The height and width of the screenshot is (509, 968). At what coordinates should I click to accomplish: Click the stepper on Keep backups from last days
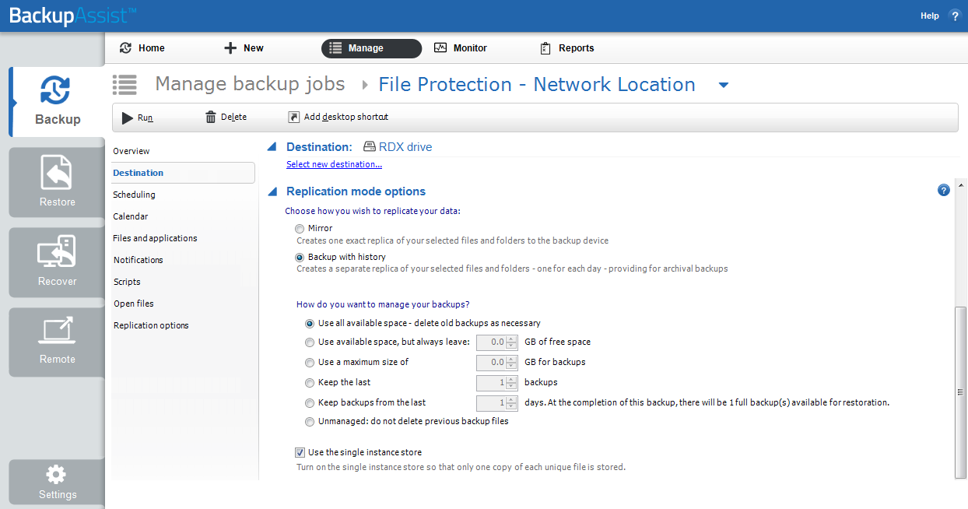click(x=511, y=402)
